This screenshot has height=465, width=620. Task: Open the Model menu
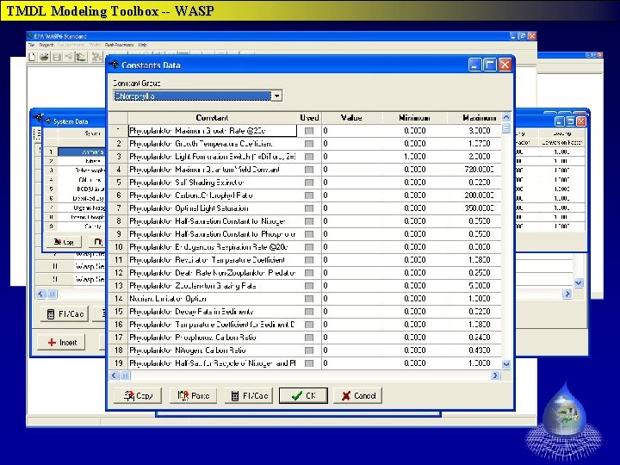pos(95,45)
